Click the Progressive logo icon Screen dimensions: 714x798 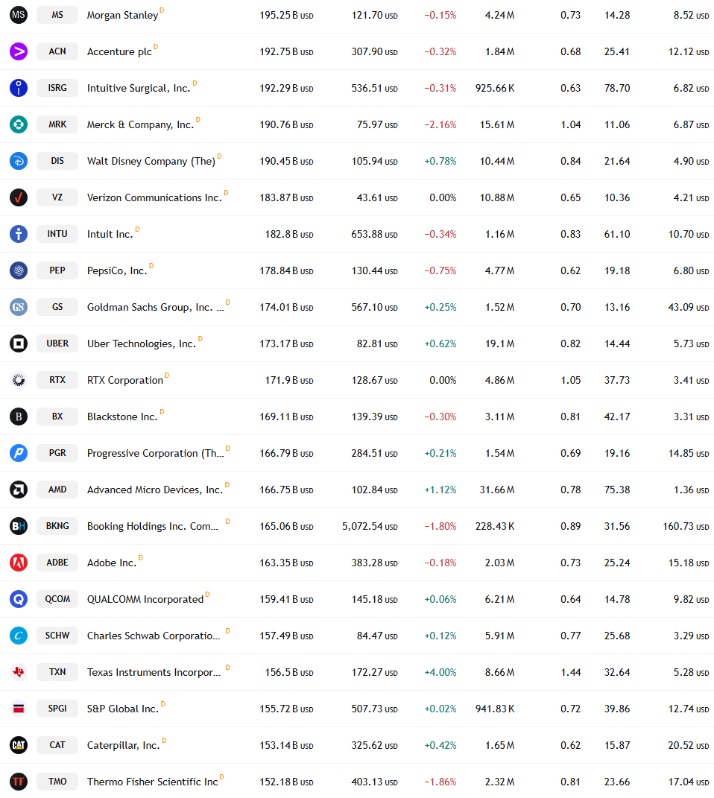click(x=19, y=453)
